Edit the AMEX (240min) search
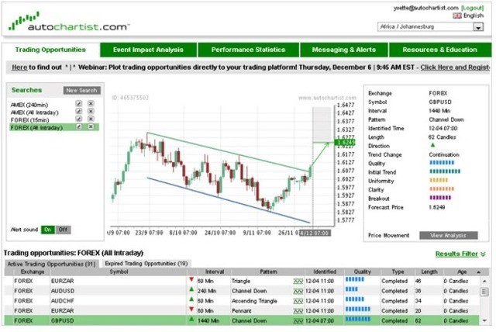 click(79, 104)
